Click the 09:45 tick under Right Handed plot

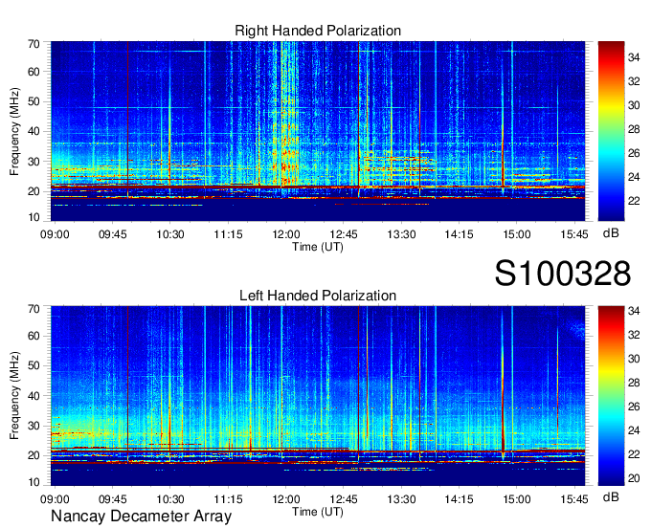113,234
